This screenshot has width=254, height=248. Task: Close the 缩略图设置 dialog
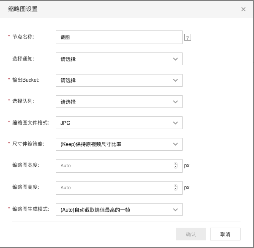[243, 9]
